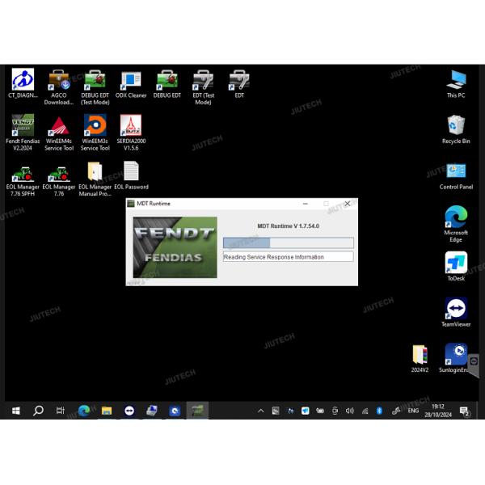The height and width of the screenshot is (485, 485).
Task: Open the taskbar clock and date
Action: (x=437, y=411)
